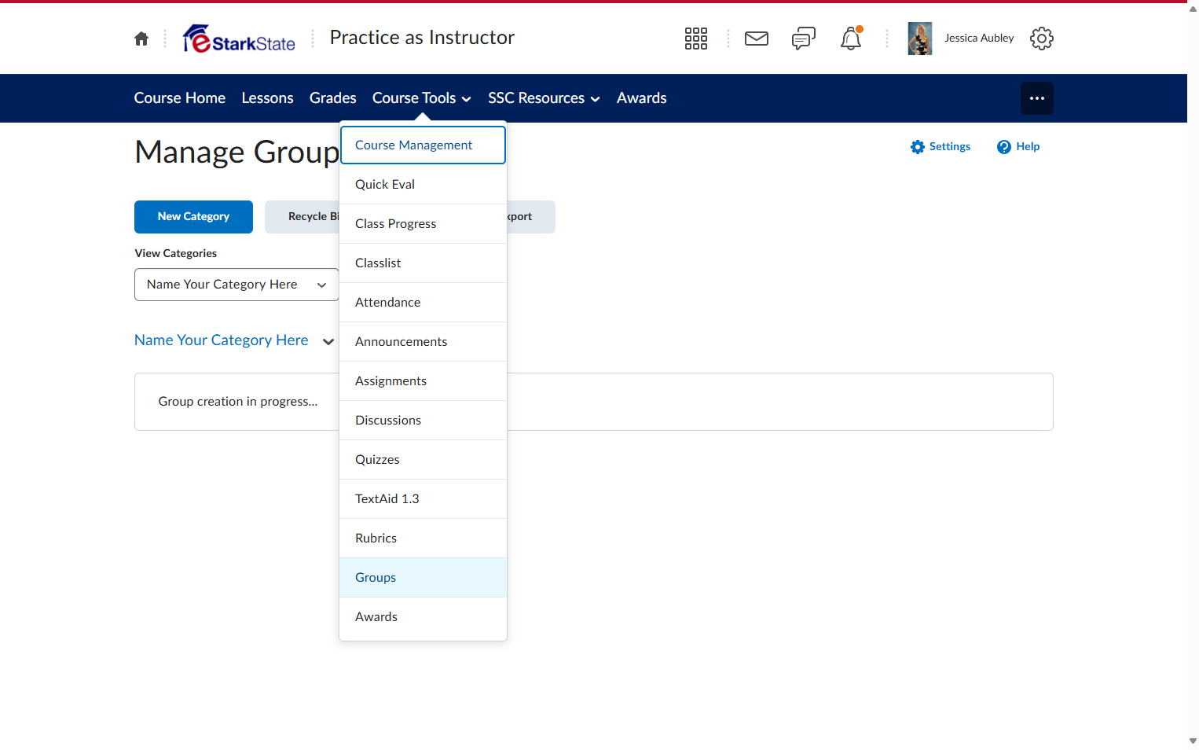The height and width of the screenshot is (750, 1199).
Task: Click the Name Your Category Here link
Action: 222,340
